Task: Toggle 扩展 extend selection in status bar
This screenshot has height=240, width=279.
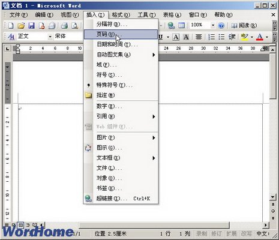Action: pos(232,233)
